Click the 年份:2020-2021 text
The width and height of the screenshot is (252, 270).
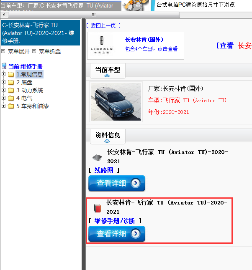(168, 112)
